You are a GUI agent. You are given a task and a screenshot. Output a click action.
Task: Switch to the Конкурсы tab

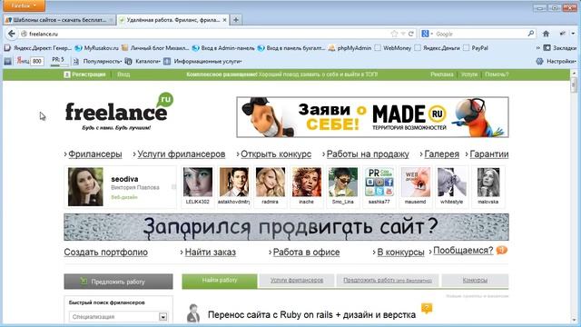point(475,281)
